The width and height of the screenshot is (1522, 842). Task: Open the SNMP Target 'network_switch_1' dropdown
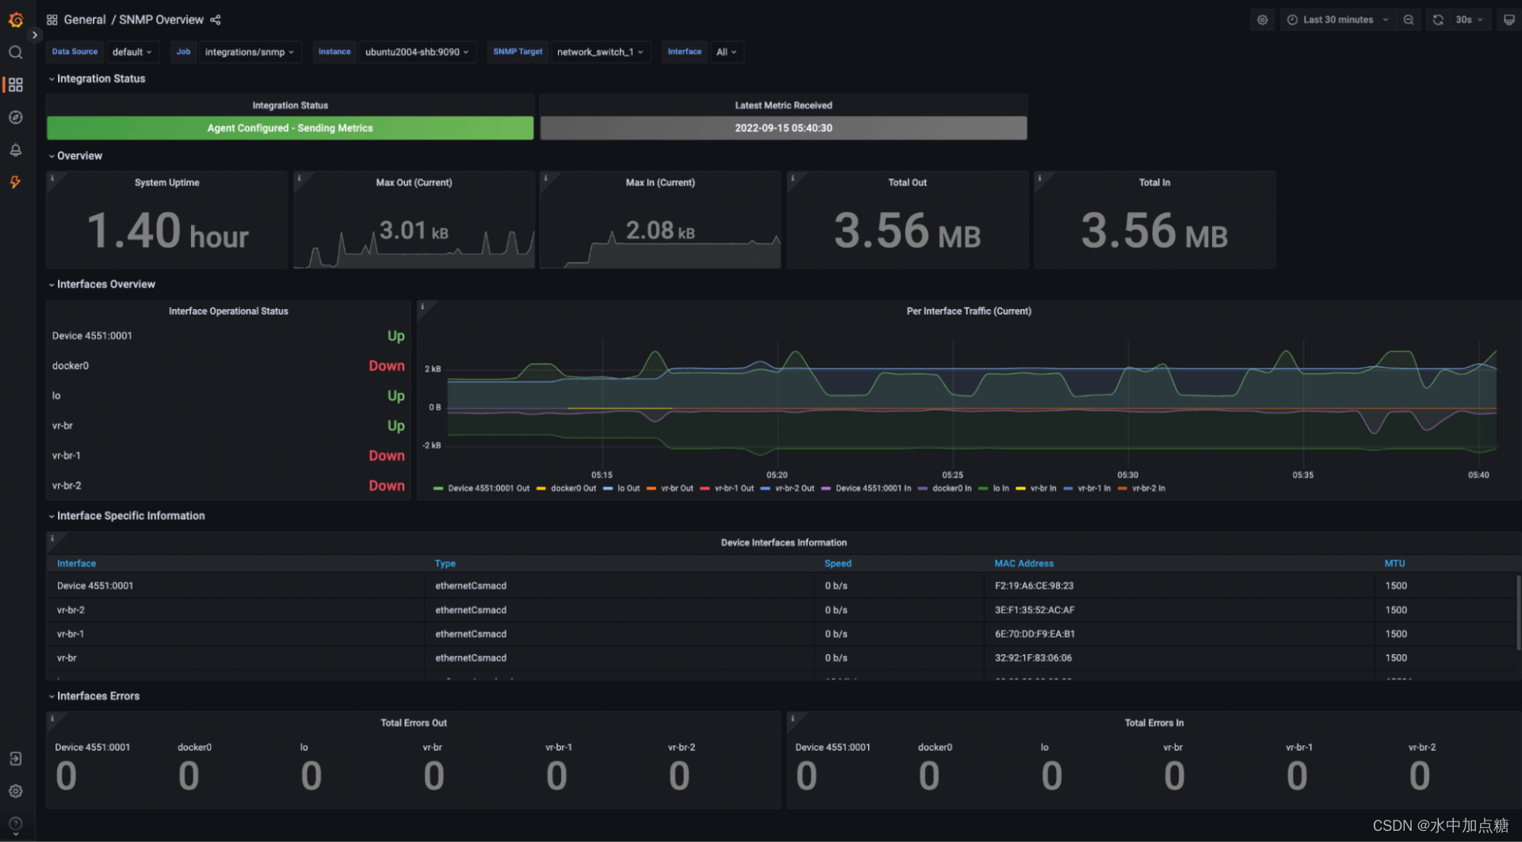[x=601, y=52]
